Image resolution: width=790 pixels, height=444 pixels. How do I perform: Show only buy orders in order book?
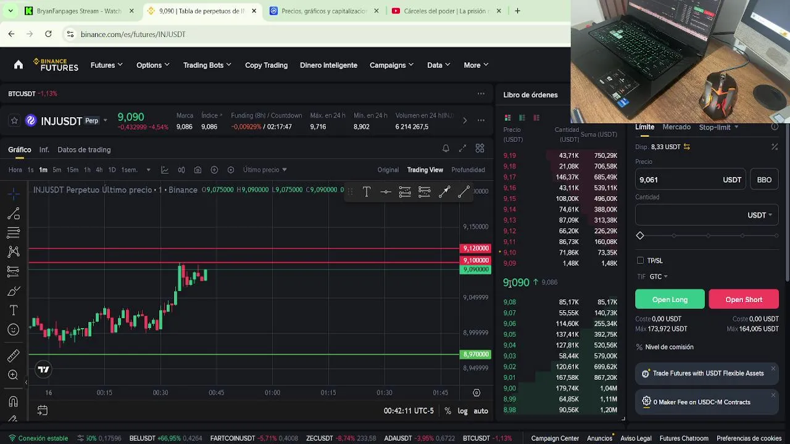point(522,118)
